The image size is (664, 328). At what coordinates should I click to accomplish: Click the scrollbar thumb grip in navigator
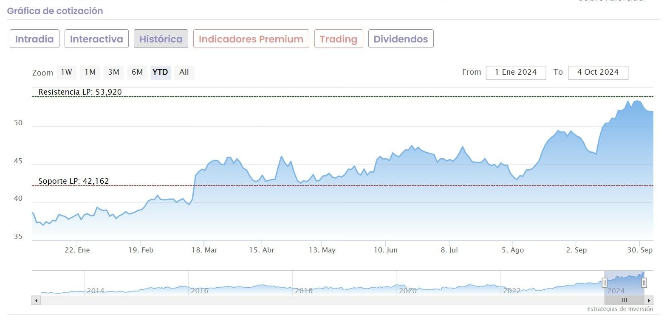pos(624,300)
